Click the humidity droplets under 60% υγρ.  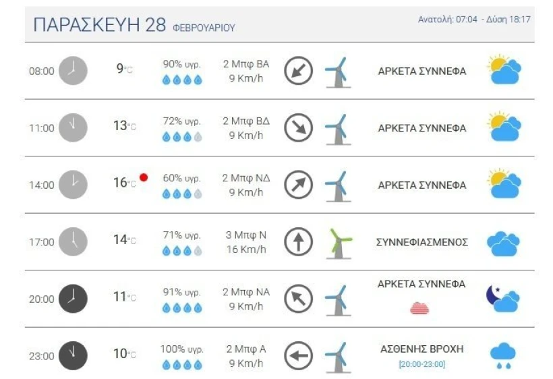182,194
